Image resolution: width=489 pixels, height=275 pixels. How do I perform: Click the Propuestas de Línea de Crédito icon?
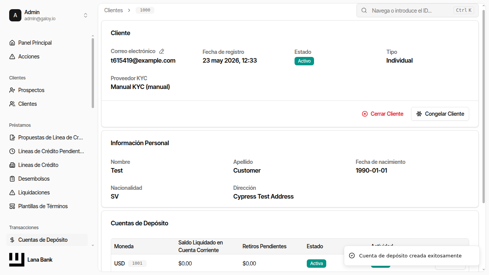point(12,137)
